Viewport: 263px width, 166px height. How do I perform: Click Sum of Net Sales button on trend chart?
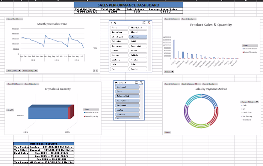[15, 19]
